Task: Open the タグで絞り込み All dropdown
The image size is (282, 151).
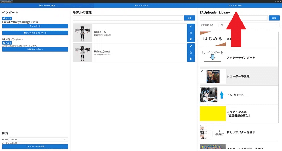Action: (x=249, y=25)
